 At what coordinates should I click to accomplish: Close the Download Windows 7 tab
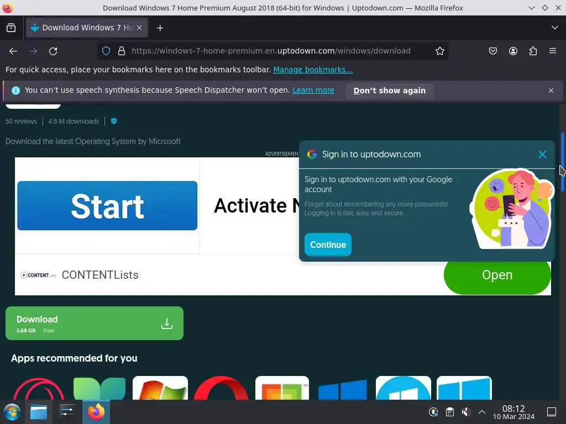click(x=139, y=28)
